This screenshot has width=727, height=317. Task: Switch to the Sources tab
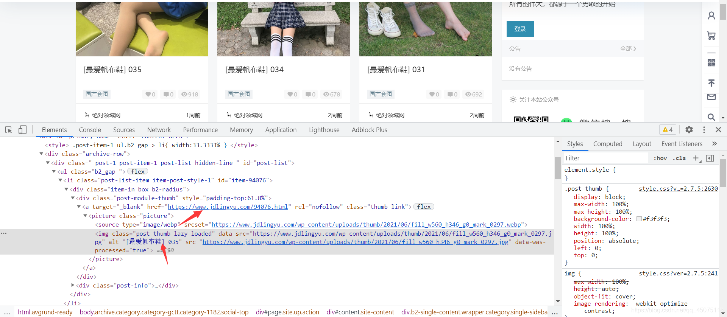coord(124,130)
